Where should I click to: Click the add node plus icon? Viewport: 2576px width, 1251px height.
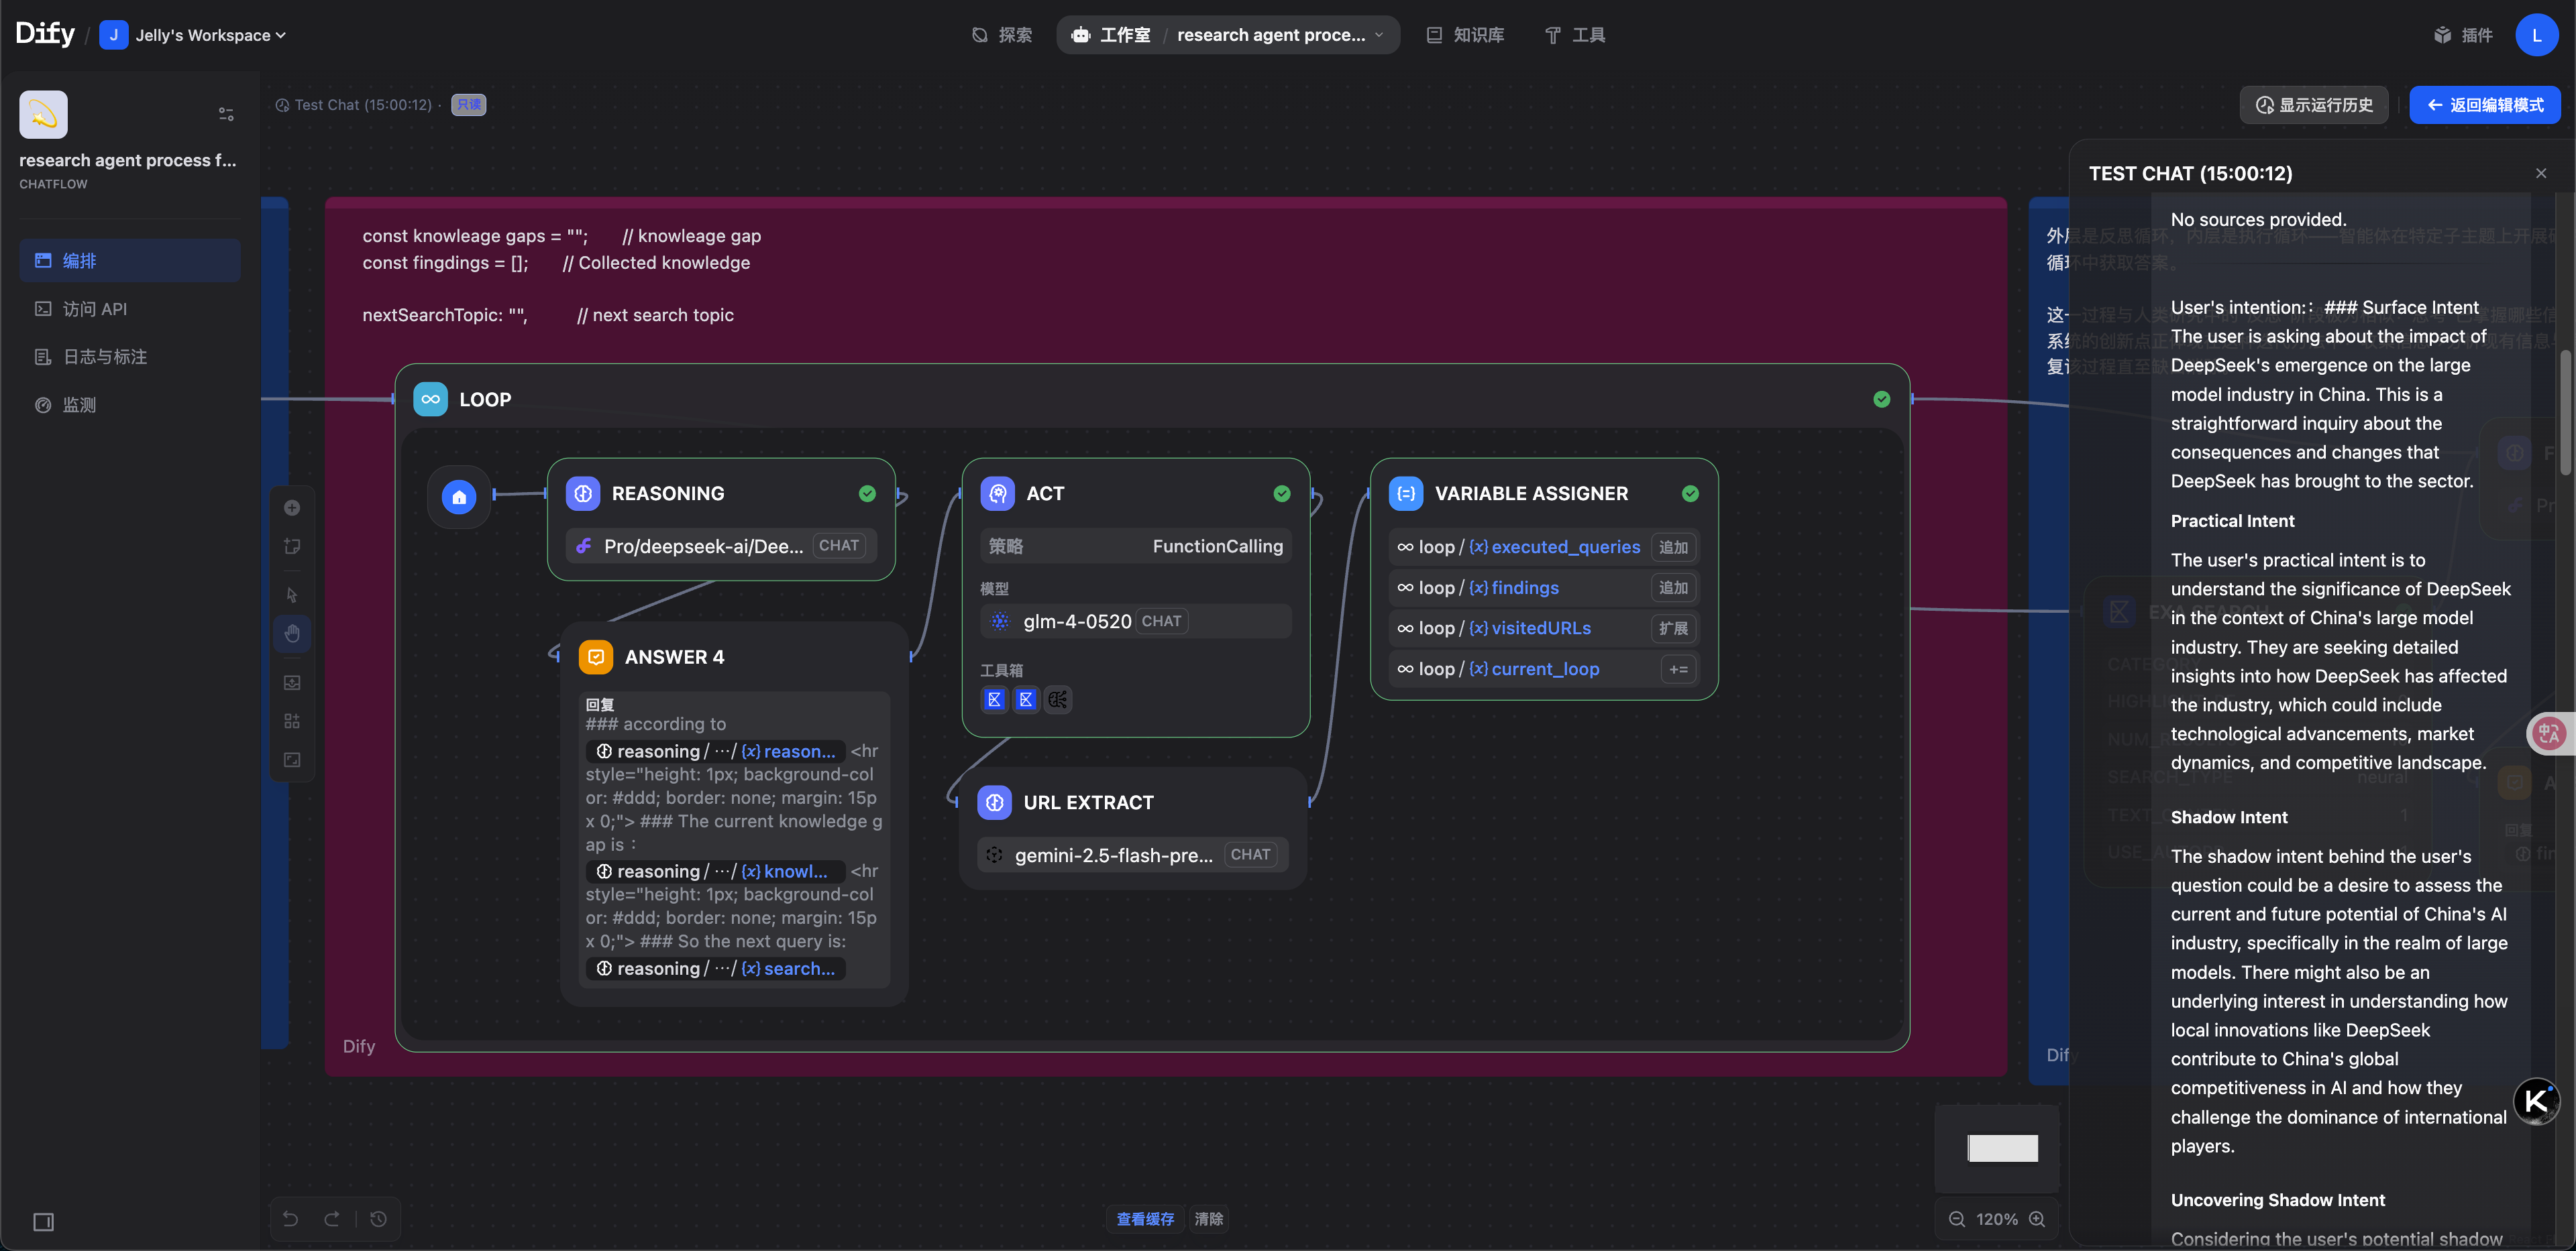pos(292,508)
